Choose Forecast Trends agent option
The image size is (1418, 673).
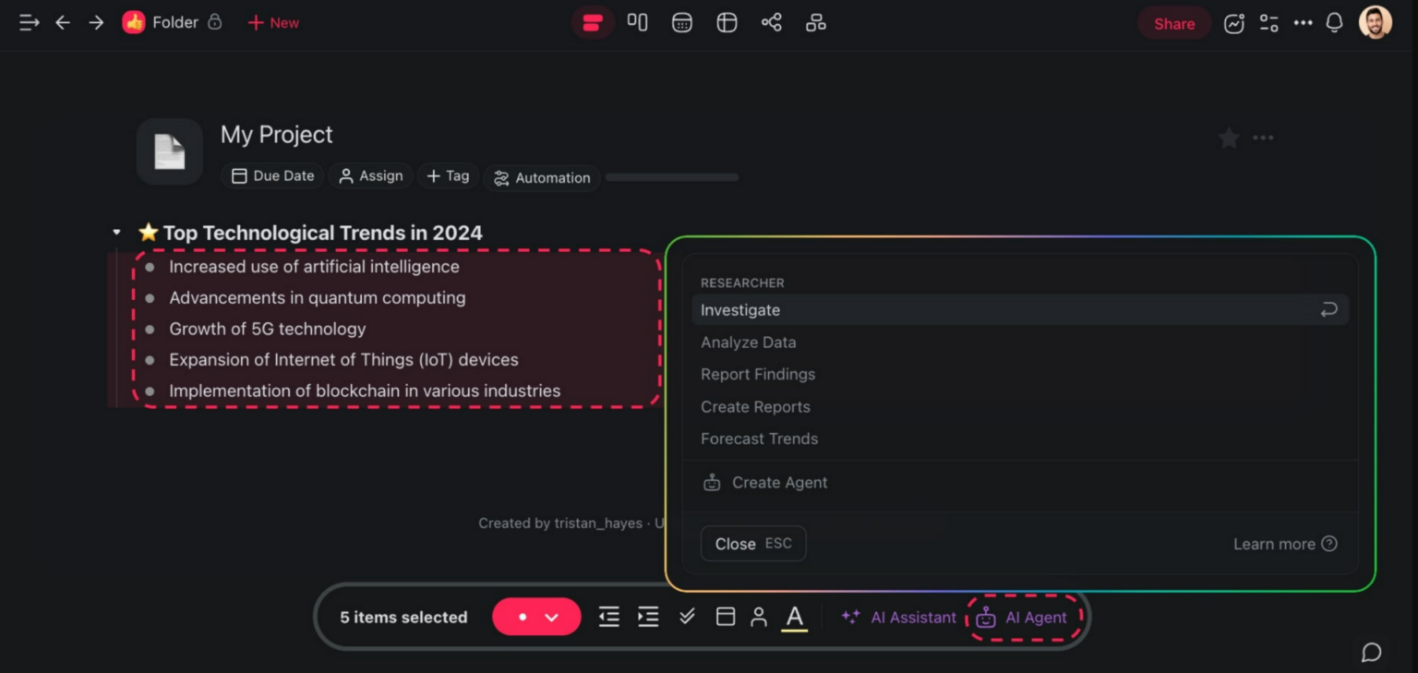coord(759,439)
